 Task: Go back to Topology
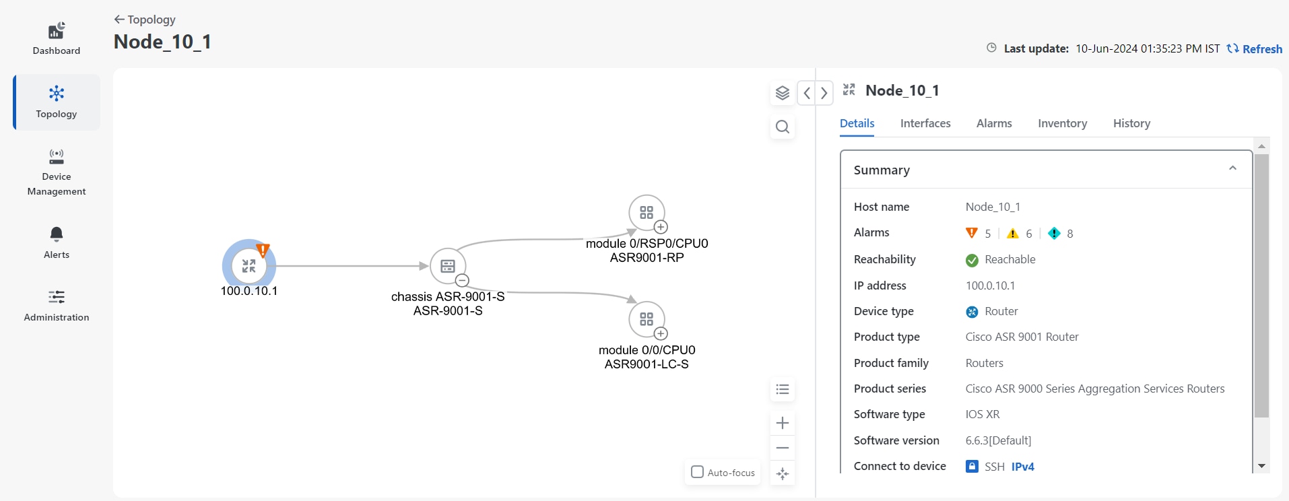[145, 20]
